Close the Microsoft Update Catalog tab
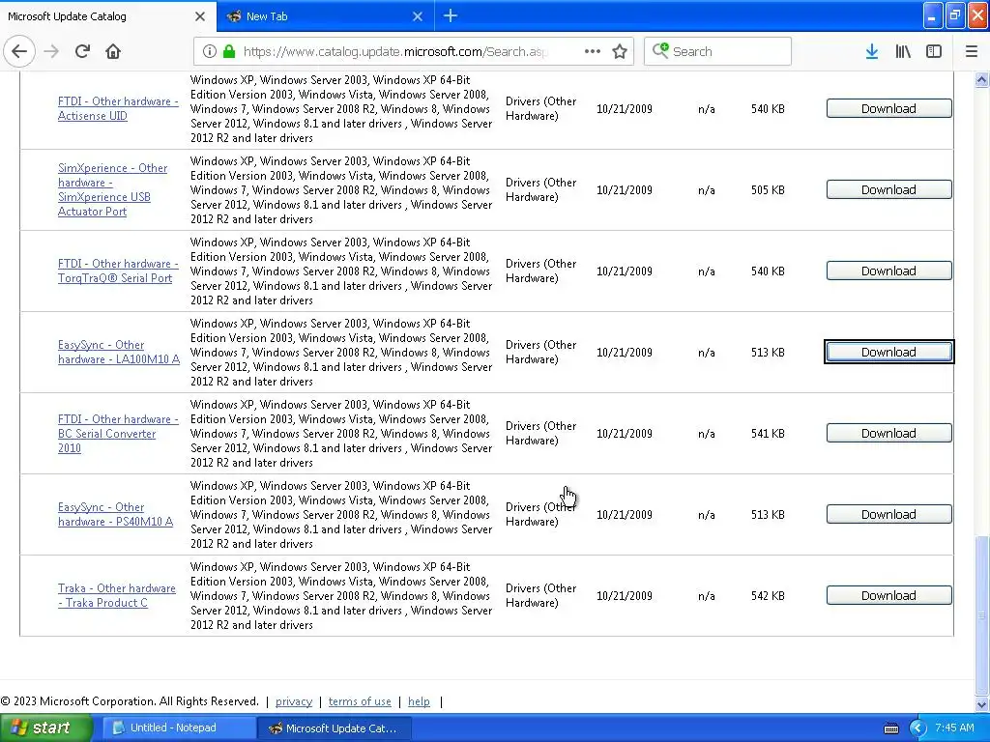 pos(200,16)
